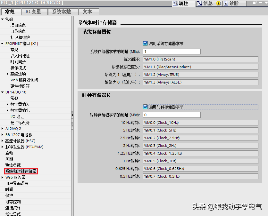Select 以太网地址 in the tree
The height and width of the screenshot is (216, 268).
pos(20,56)
